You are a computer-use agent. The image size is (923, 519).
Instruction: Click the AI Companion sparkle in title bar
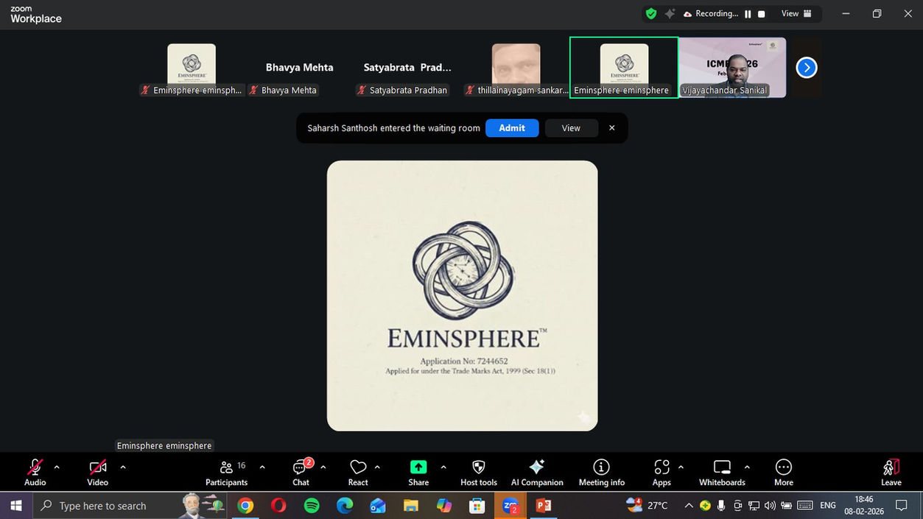tap(670, 13)
